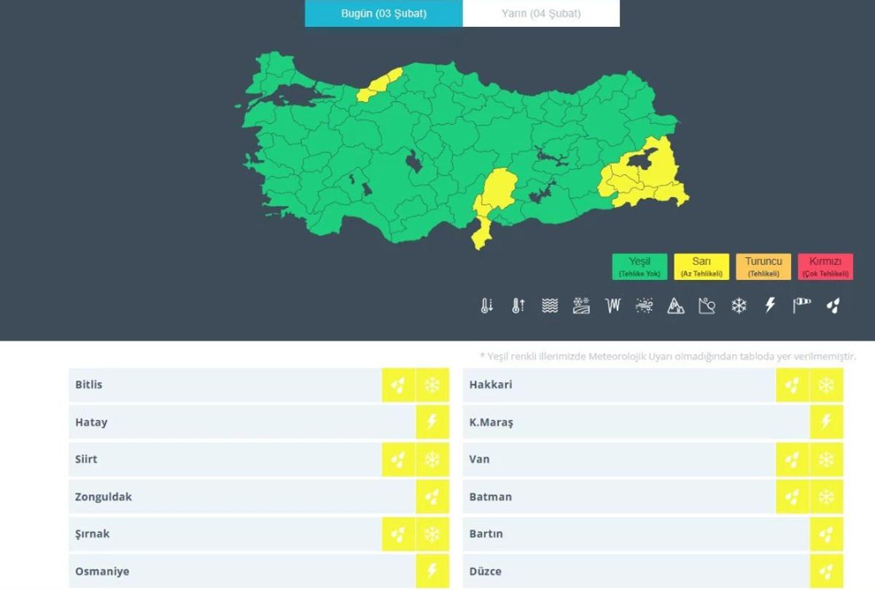Select the Bugün (03 Şubat) tab
Image resolution: width=875 pixels, height=590 pixels.
(384, 14)
